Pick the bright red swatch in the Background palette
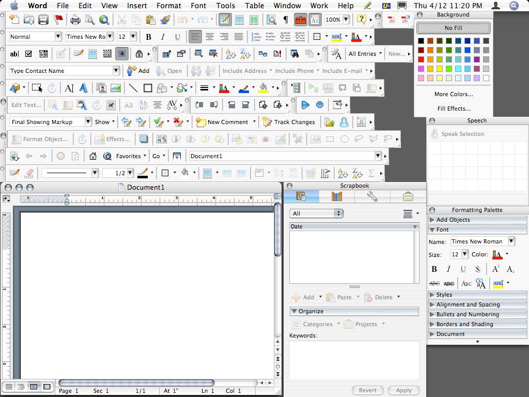The image size is (529, 397). (x=421, y=59)
